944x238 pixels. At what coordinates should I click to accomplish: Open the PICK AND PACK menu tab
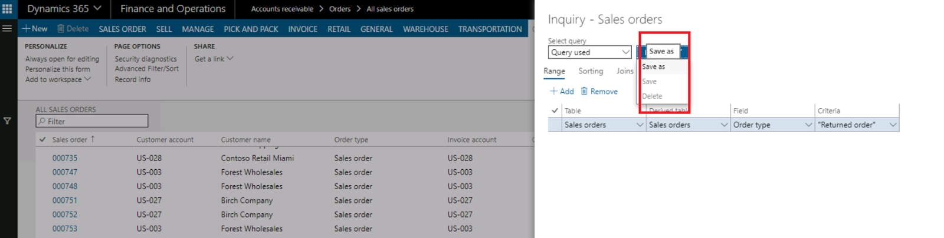pyautogui.click(x=251, y=29)
